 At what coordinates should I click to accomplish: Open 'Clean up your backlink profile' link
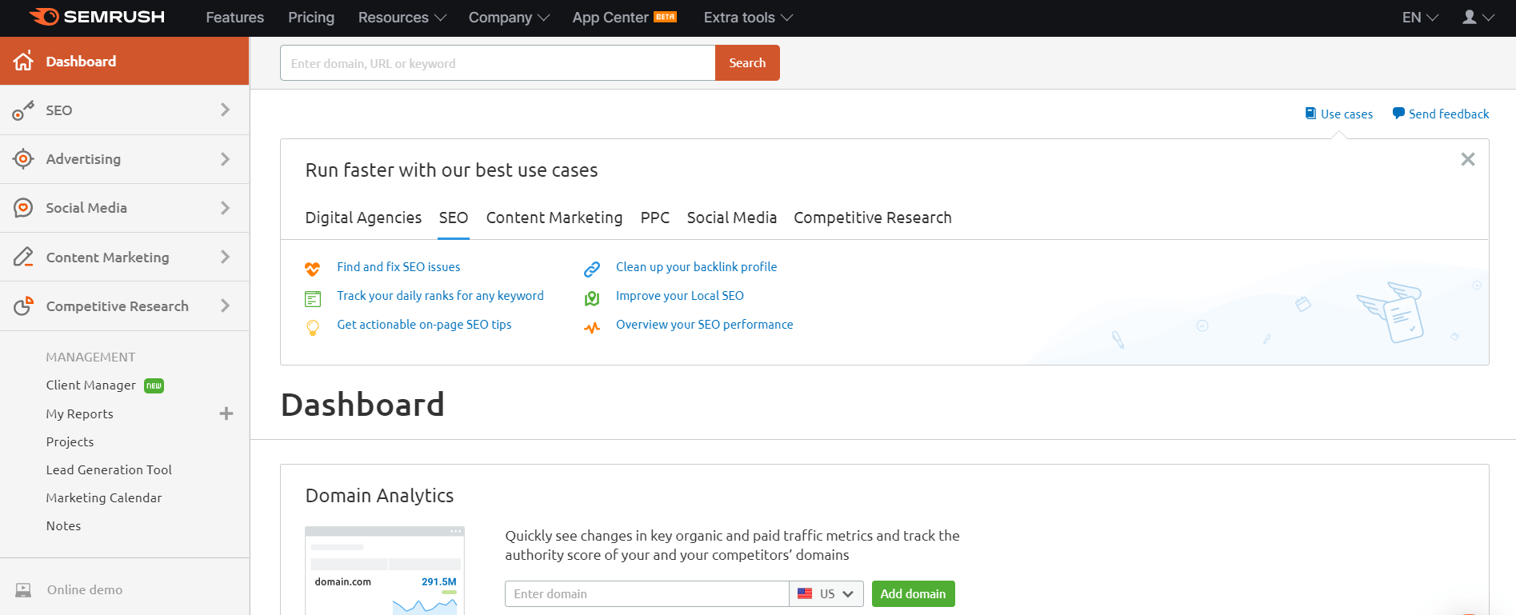696,267
